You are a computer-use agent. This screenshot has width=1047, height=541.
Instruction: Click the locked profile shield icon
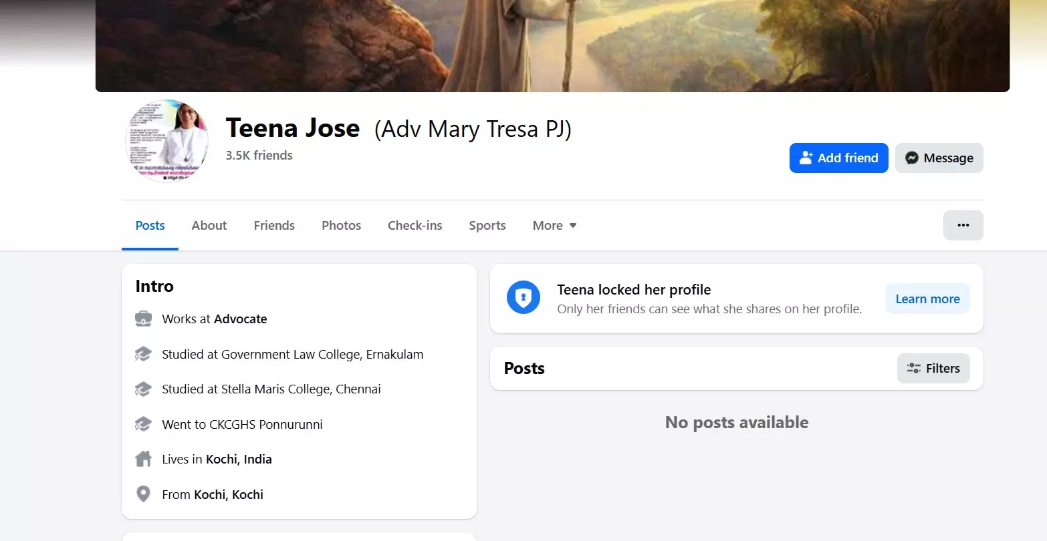pyautogui.click(x=523, y=298)
